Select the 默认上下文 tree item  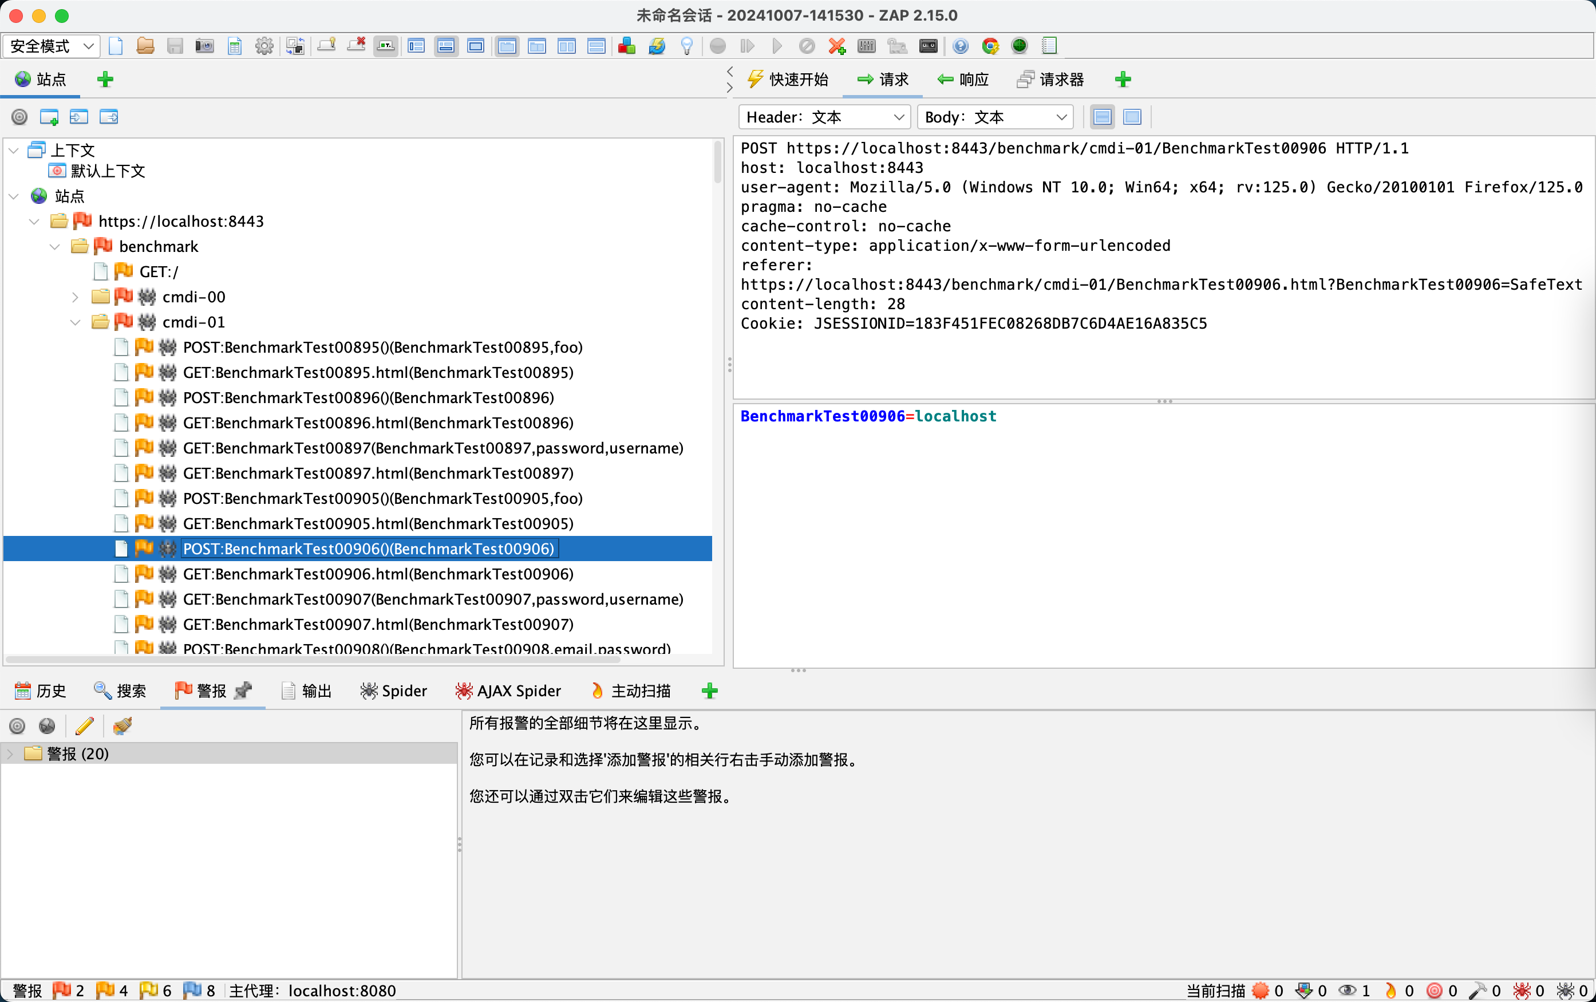(97, 171)
